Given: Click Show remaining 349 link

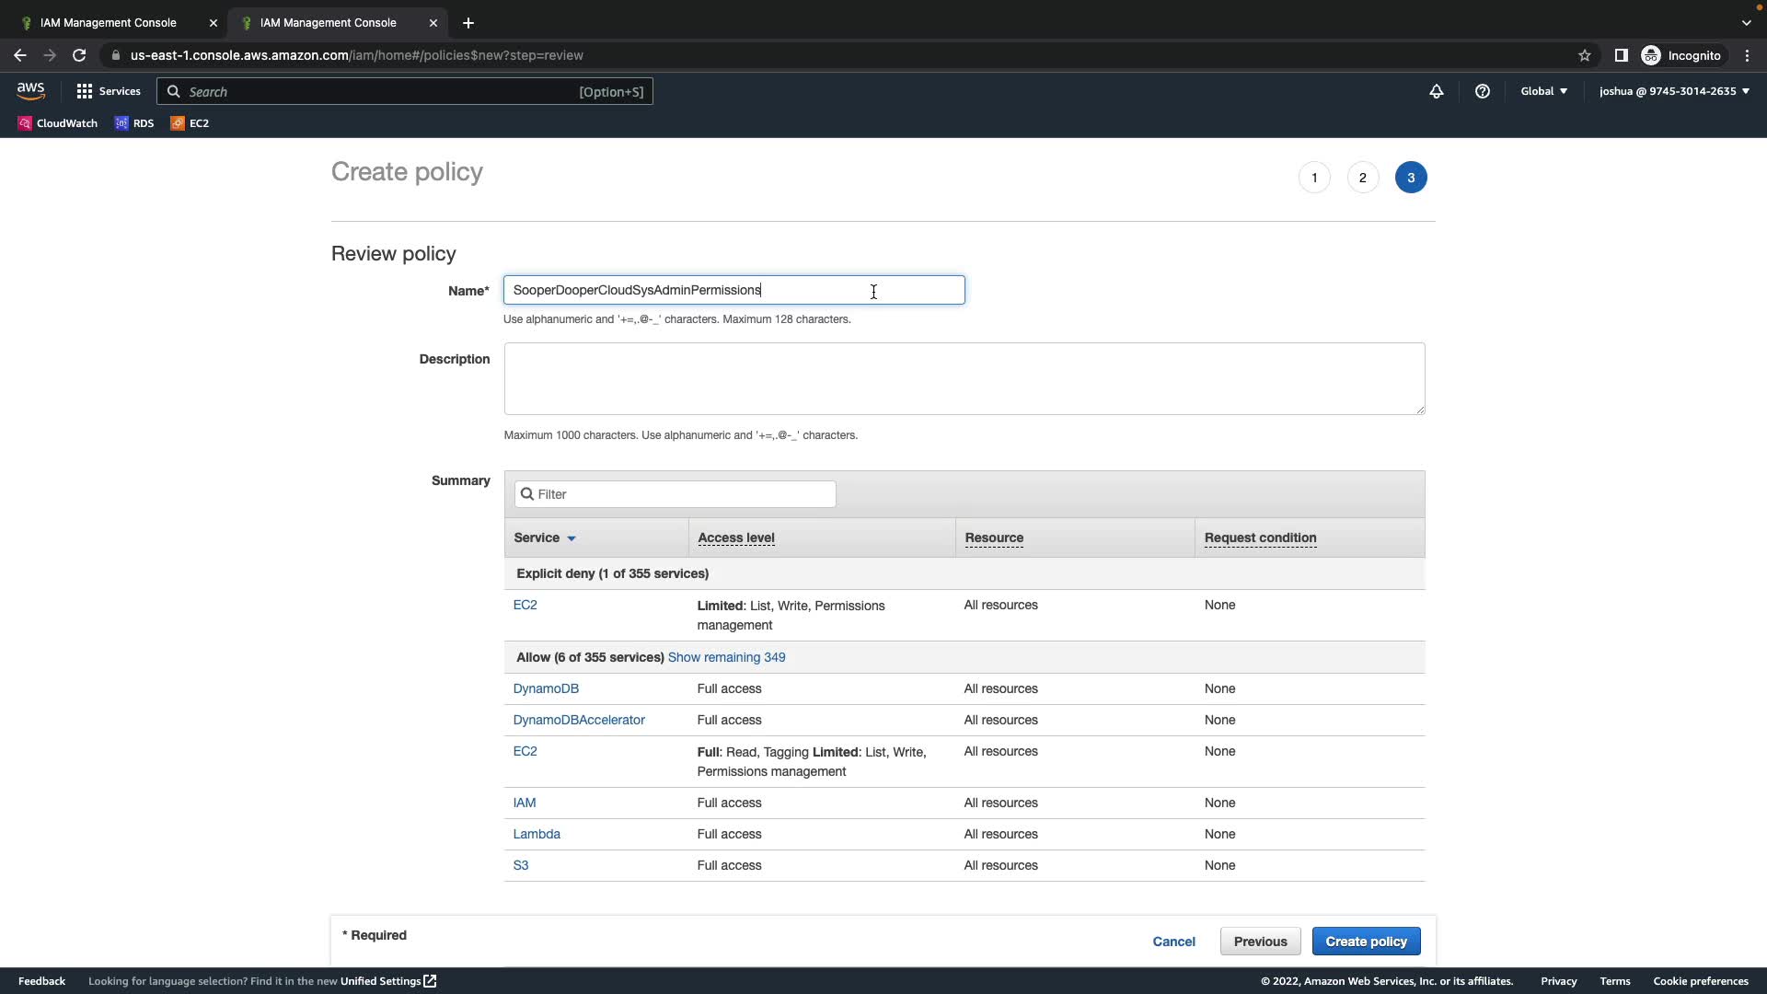Looking at the screenshot, I should click(x=726, y=657).
